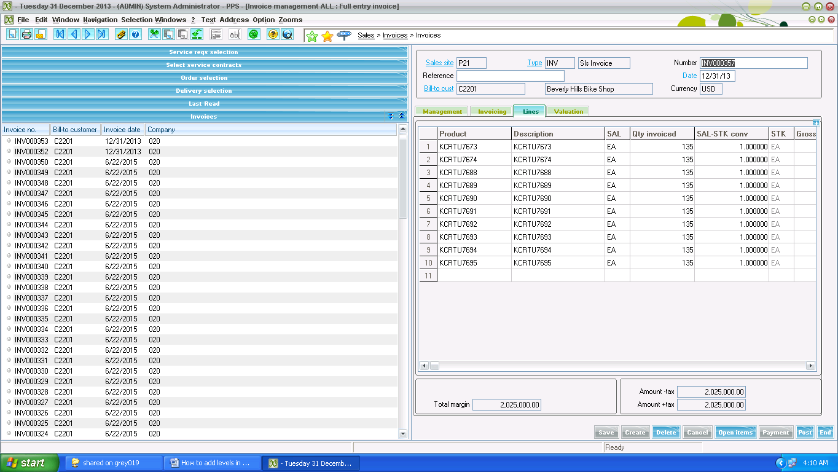The image size is (838, 472).
Task: Click the Delete button
Action: pos(666,432)
